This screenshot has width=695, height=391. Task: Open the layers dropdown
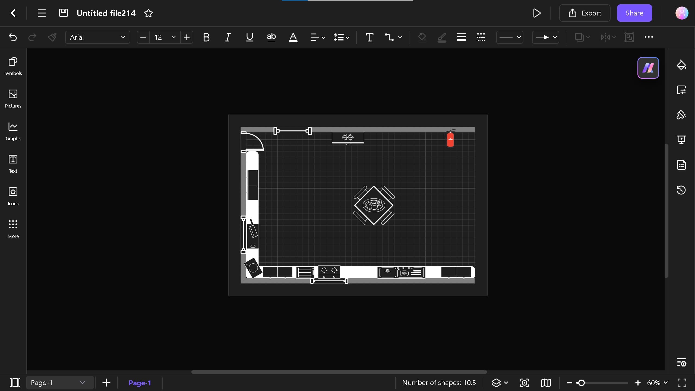500,383
